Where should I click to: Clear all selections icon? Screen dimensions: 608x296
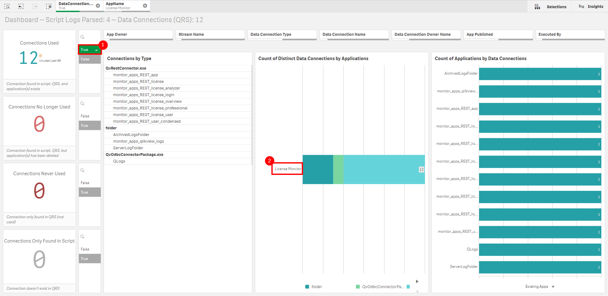49,6
